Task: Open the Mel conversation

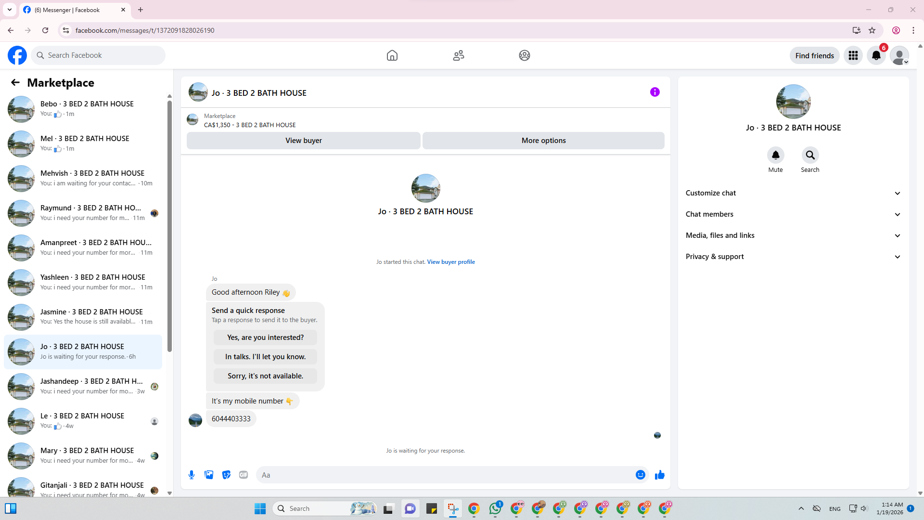Action: click(x=83, y=143)
